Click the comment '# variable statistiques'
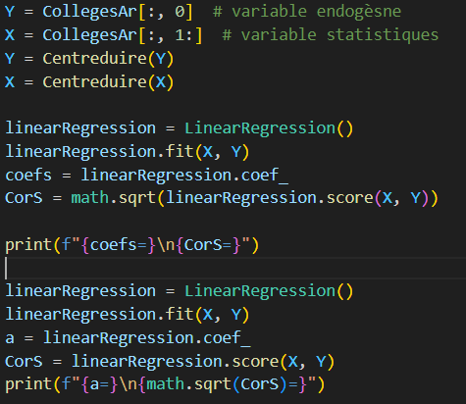Image resolution: width=466 pixels, height=404 pixels. click(331, 35)
